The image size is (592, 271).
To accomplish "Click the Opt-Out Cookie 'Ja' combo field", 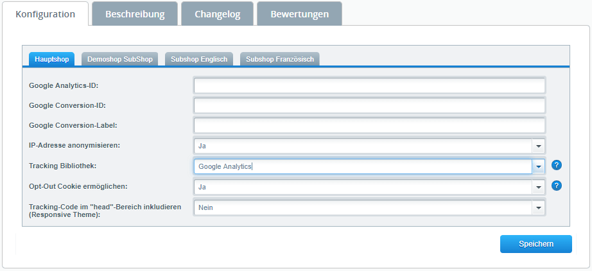I will (x=363, y=186).
